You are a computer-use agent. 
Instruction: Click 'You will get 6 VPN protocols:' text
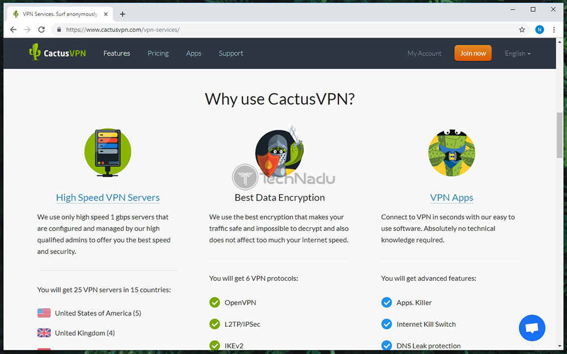[x=253, y=279]
